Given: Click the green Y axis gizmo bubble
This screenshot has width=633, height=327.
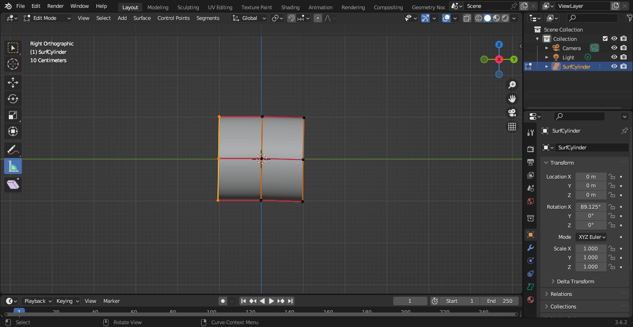Looking at the screenshot, I should click(514, 59).
